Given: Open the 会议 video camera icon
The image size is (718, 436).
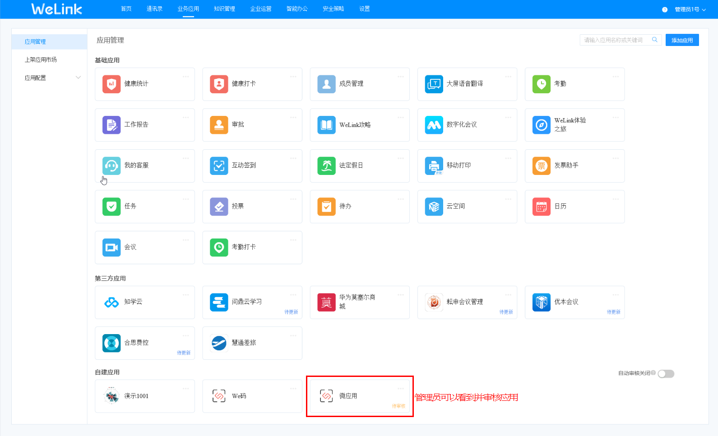Looking at the screenshot, I should 111,248.
